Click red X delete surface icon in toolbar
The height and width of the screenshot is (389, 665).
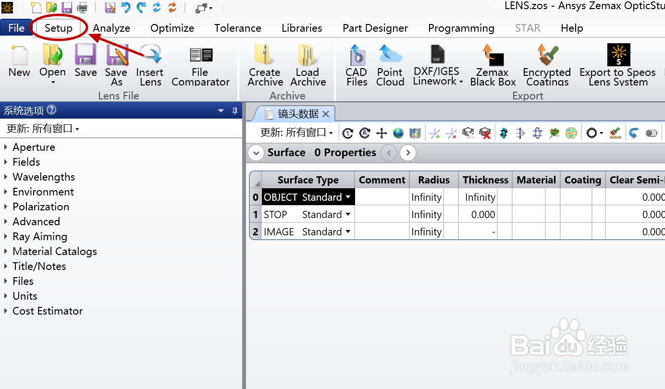[485, 133]
